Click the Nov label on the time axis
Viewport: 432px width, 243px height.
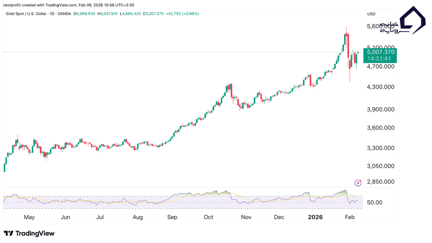(x=246, y=217)
